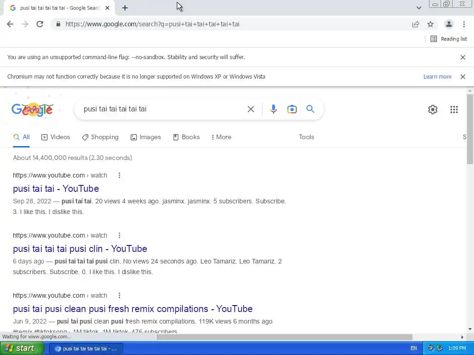
Task: Click first system tray icon
Action: 430,349
